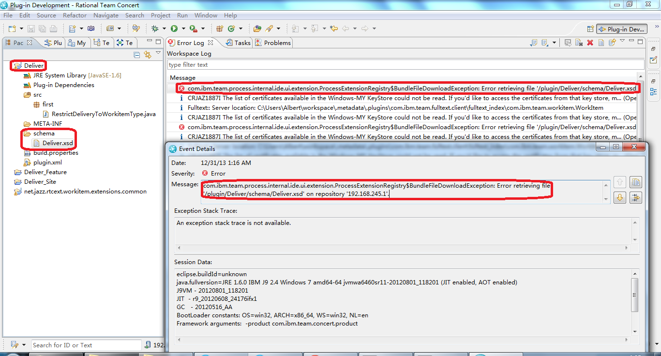Select JRE System Library tree item
The image size is (661, 356).
(x=73, y=75)
